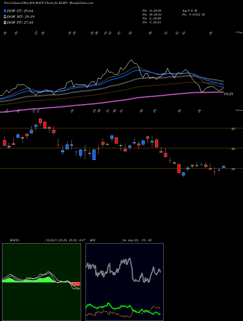
Task: Click the 'Pre H: 28.31' value
Action: (x=152, y=15)
